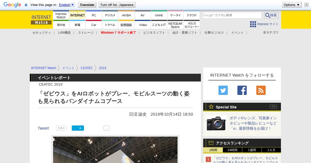Click イベント breadcrumb link
This screenshot has width=311, height=163.
click(68, 68)
